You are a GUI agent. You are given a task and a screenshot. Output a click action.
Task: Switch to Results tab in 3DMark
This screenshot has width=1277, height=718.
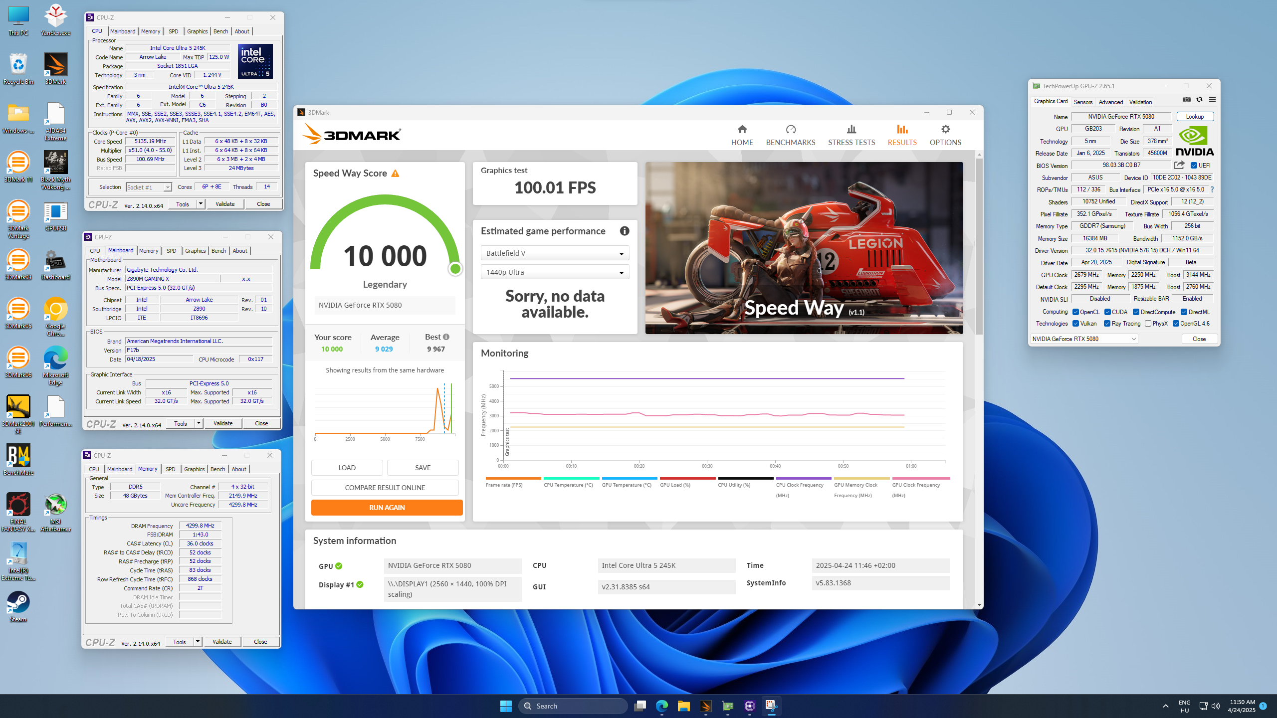coord(902,135)
